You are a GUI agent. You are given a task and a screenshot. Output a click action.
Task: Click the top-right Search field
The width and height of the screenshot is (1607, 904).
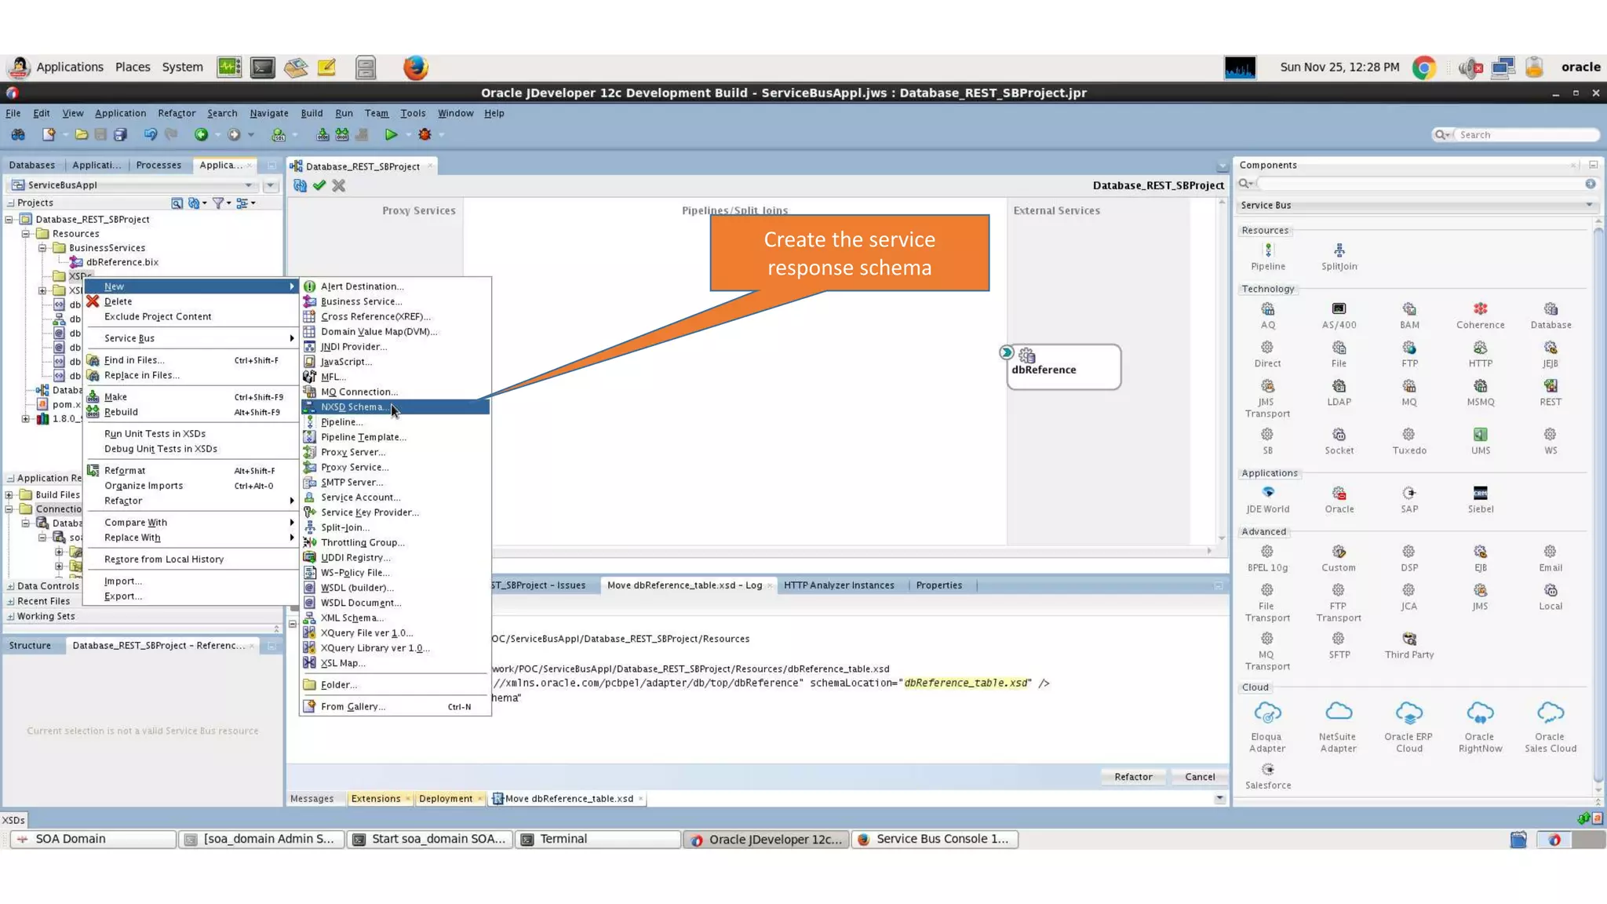[x=1525, y=135]
